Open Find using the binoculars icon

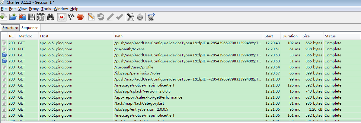50,17
